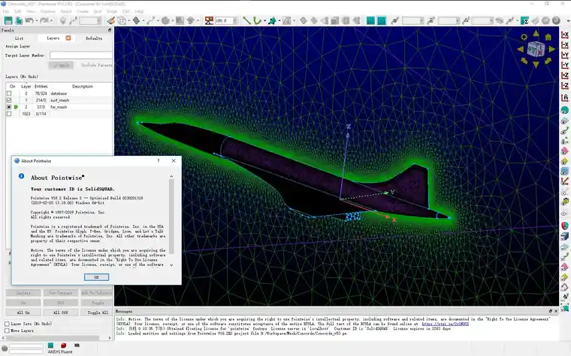Click the scroll-down arrow in About dialog

tap(171, 265)
